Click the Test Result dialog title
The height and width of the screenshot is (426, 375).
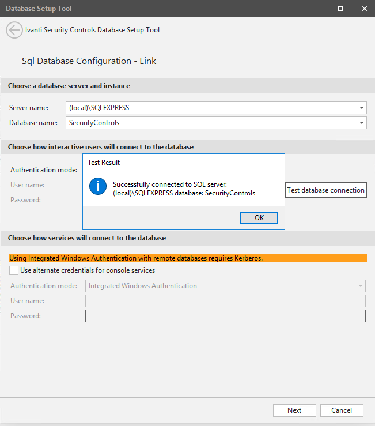(x=104, y=163)
